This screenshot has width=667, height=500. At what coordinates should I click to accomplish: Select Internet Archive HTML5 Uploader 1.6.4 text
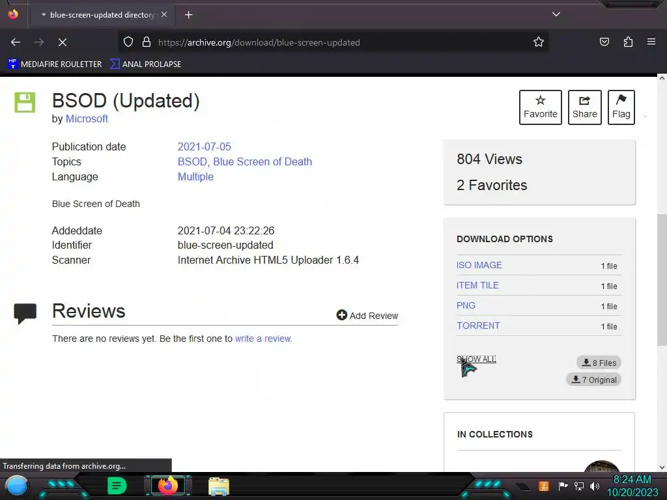pyautogui.click(x=268, y=260)
